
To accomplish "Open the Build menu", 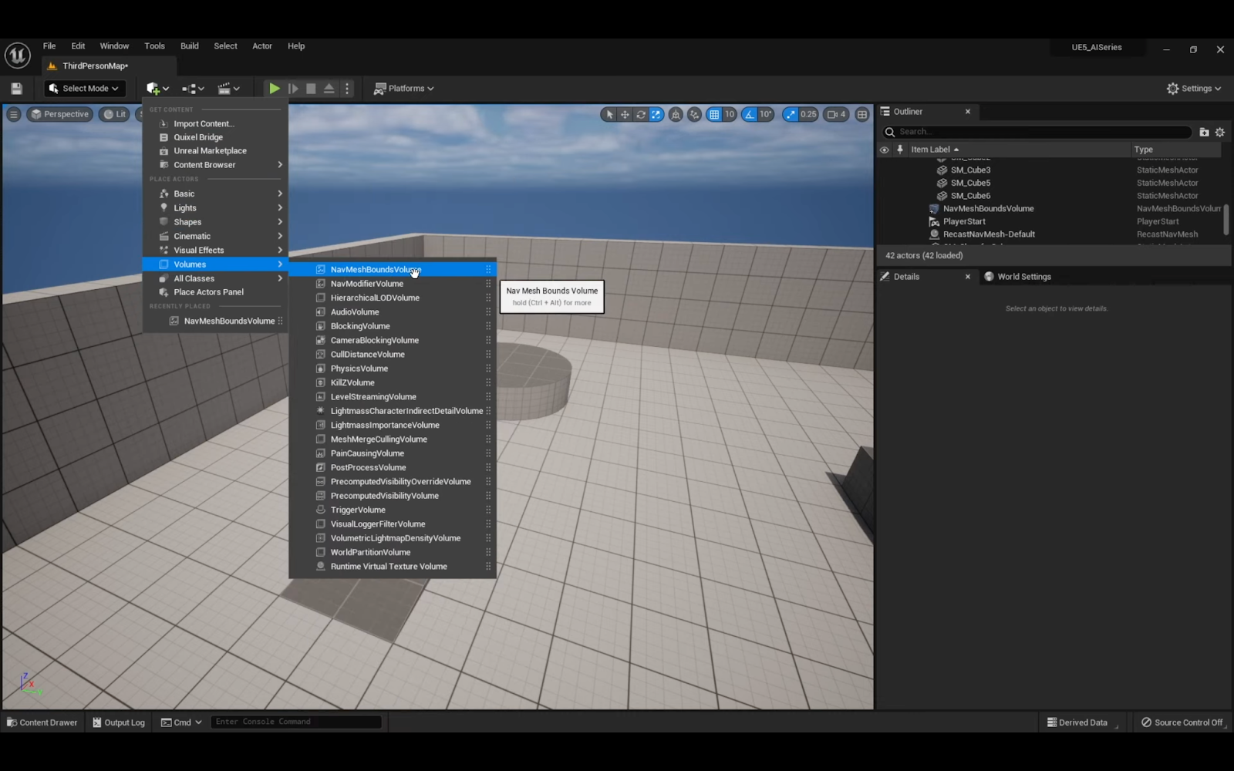I will pos(190,46).
